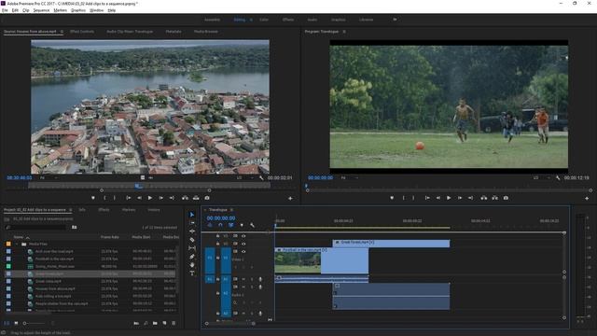Add a marker from the Timeline header
Screen dimensions: 597x336
point(242,225)
